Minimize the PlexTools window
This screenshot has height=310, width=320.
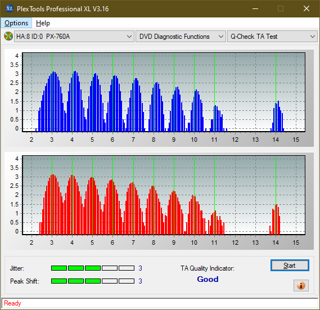pyautogui.click(x=255, y=8)
